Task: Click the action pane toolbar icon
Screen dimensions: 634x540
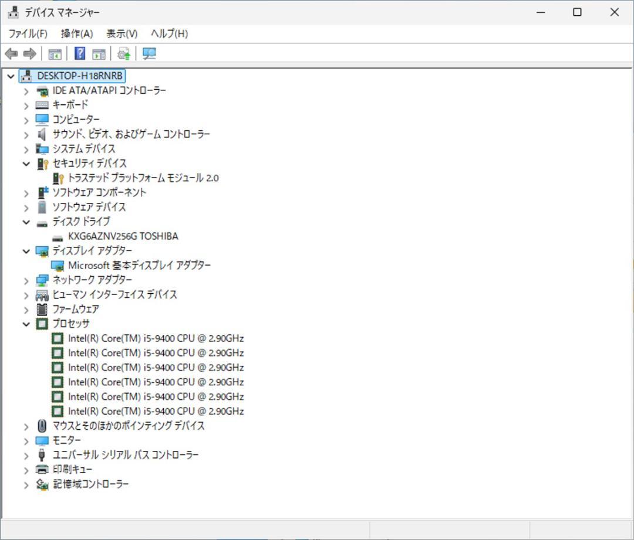Action: (99, 53)
